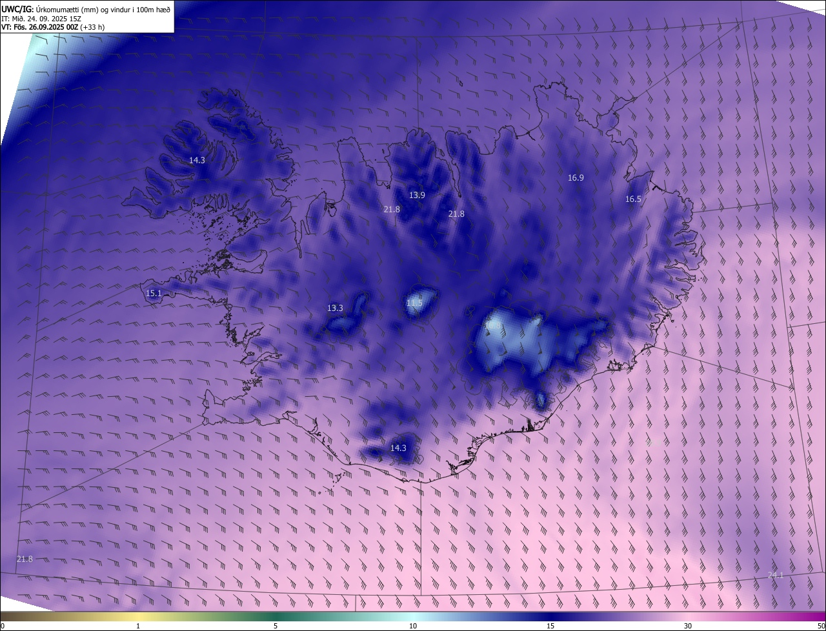Click the 30 tick label on the color scale
Viewport: 826px width, 631px height.
(688, 626)
